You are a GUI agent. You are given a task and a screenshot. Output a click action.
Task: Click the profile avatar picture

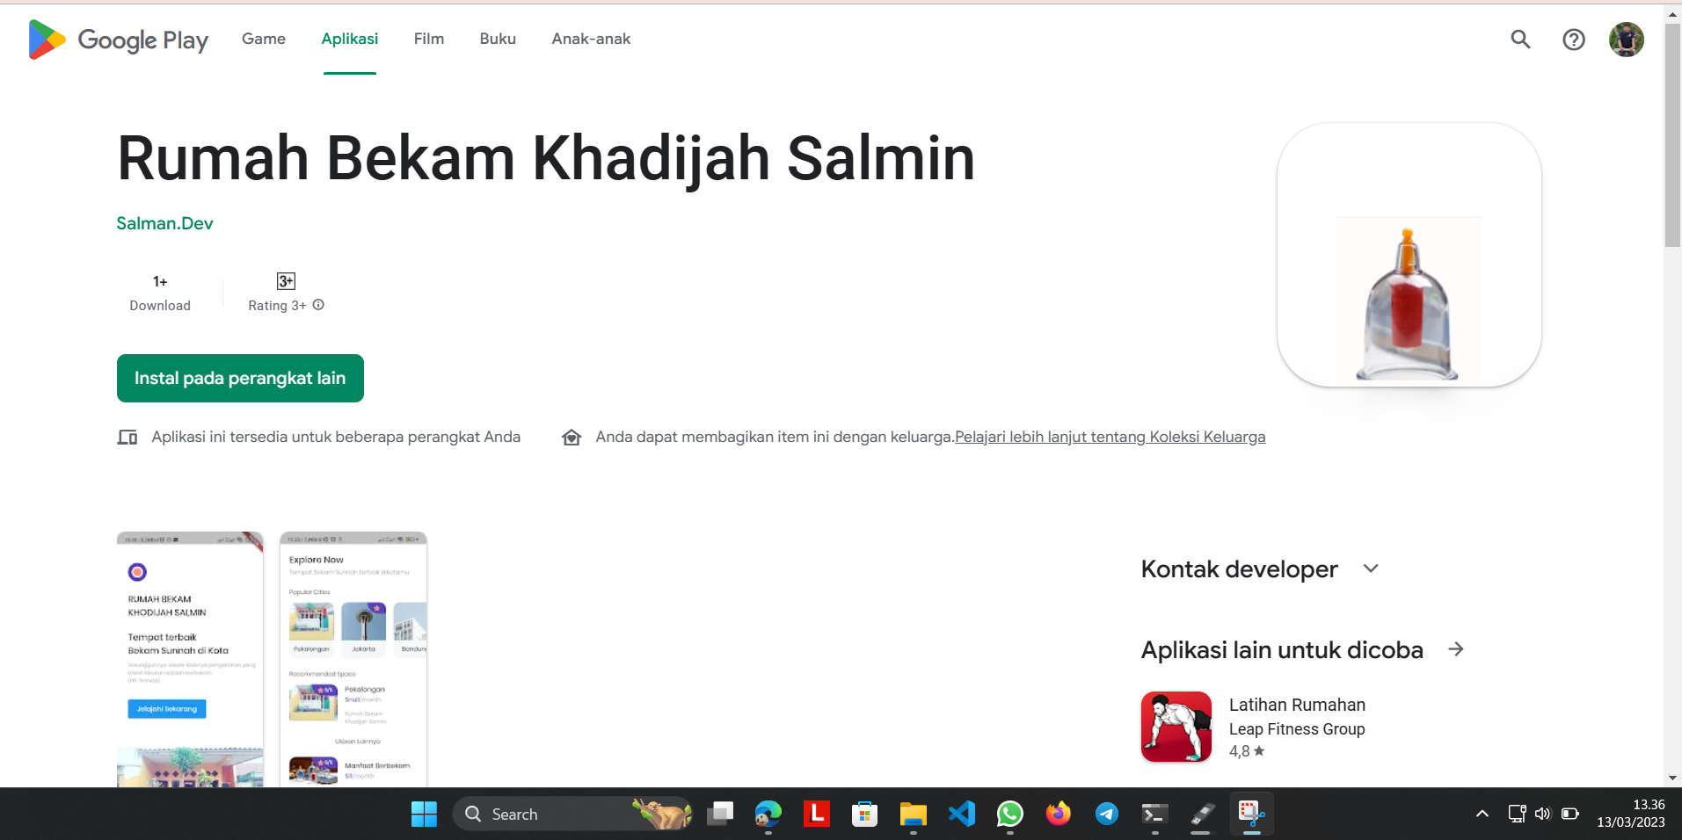point(1626,39)
